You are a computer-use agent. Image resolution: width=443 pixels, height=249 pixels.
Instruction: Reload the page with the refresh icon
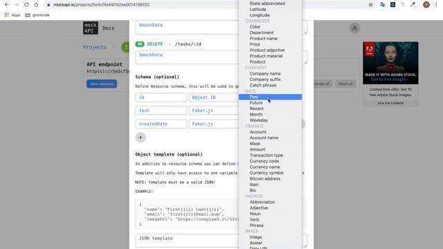(x=26, y=5)
